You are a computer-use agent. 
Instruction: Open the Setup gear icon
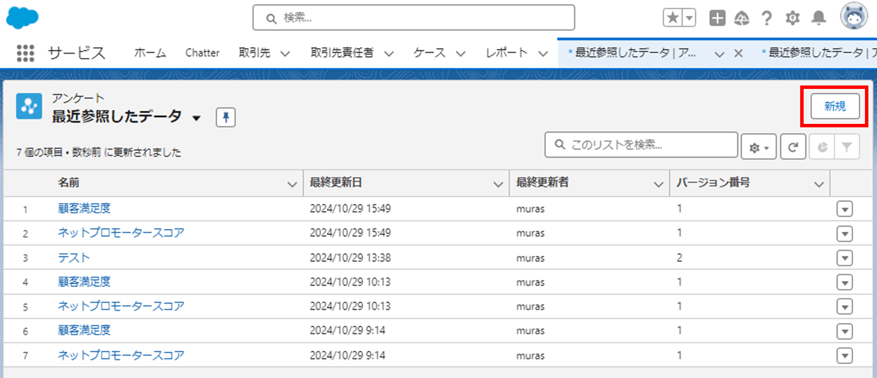[x=792, y=18]
